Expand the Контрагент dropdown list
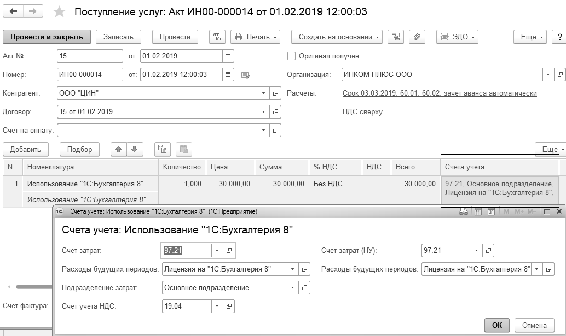566x336 pixels. (263, 93)
